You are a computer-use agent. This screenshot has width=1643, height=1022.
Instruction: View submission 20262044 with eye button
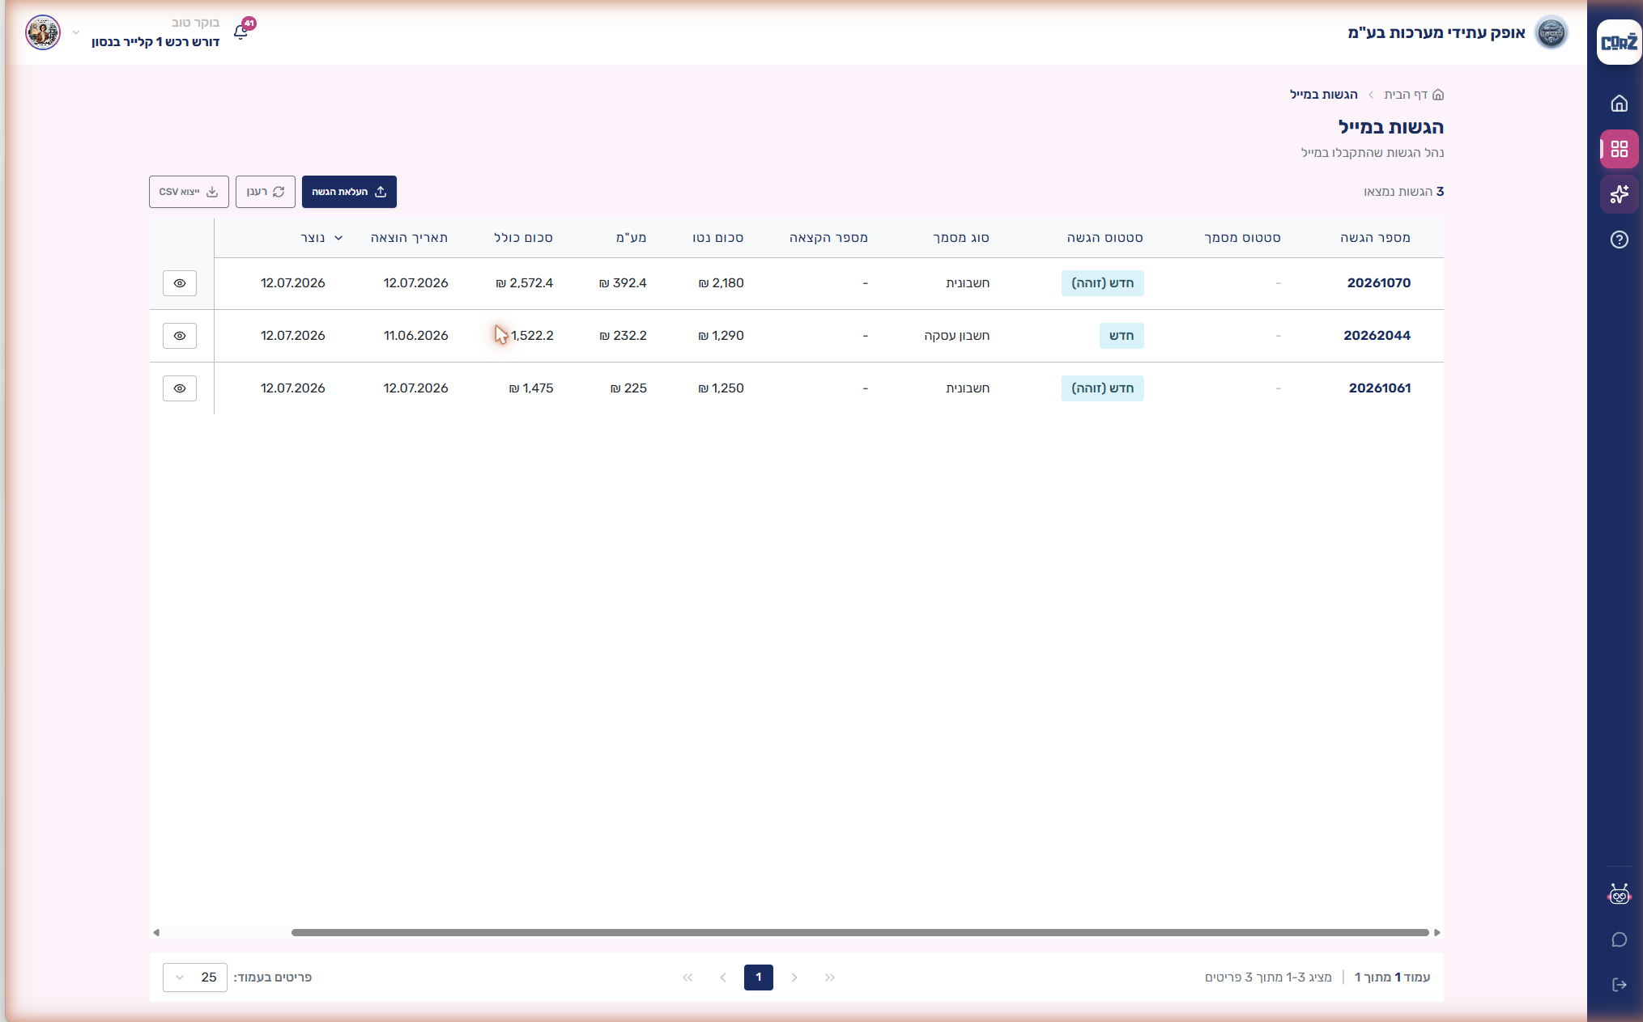180,336
